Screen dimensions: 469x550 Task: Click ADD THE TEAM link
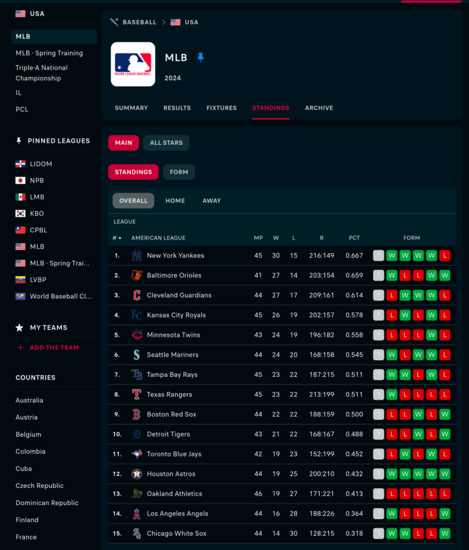54,347
